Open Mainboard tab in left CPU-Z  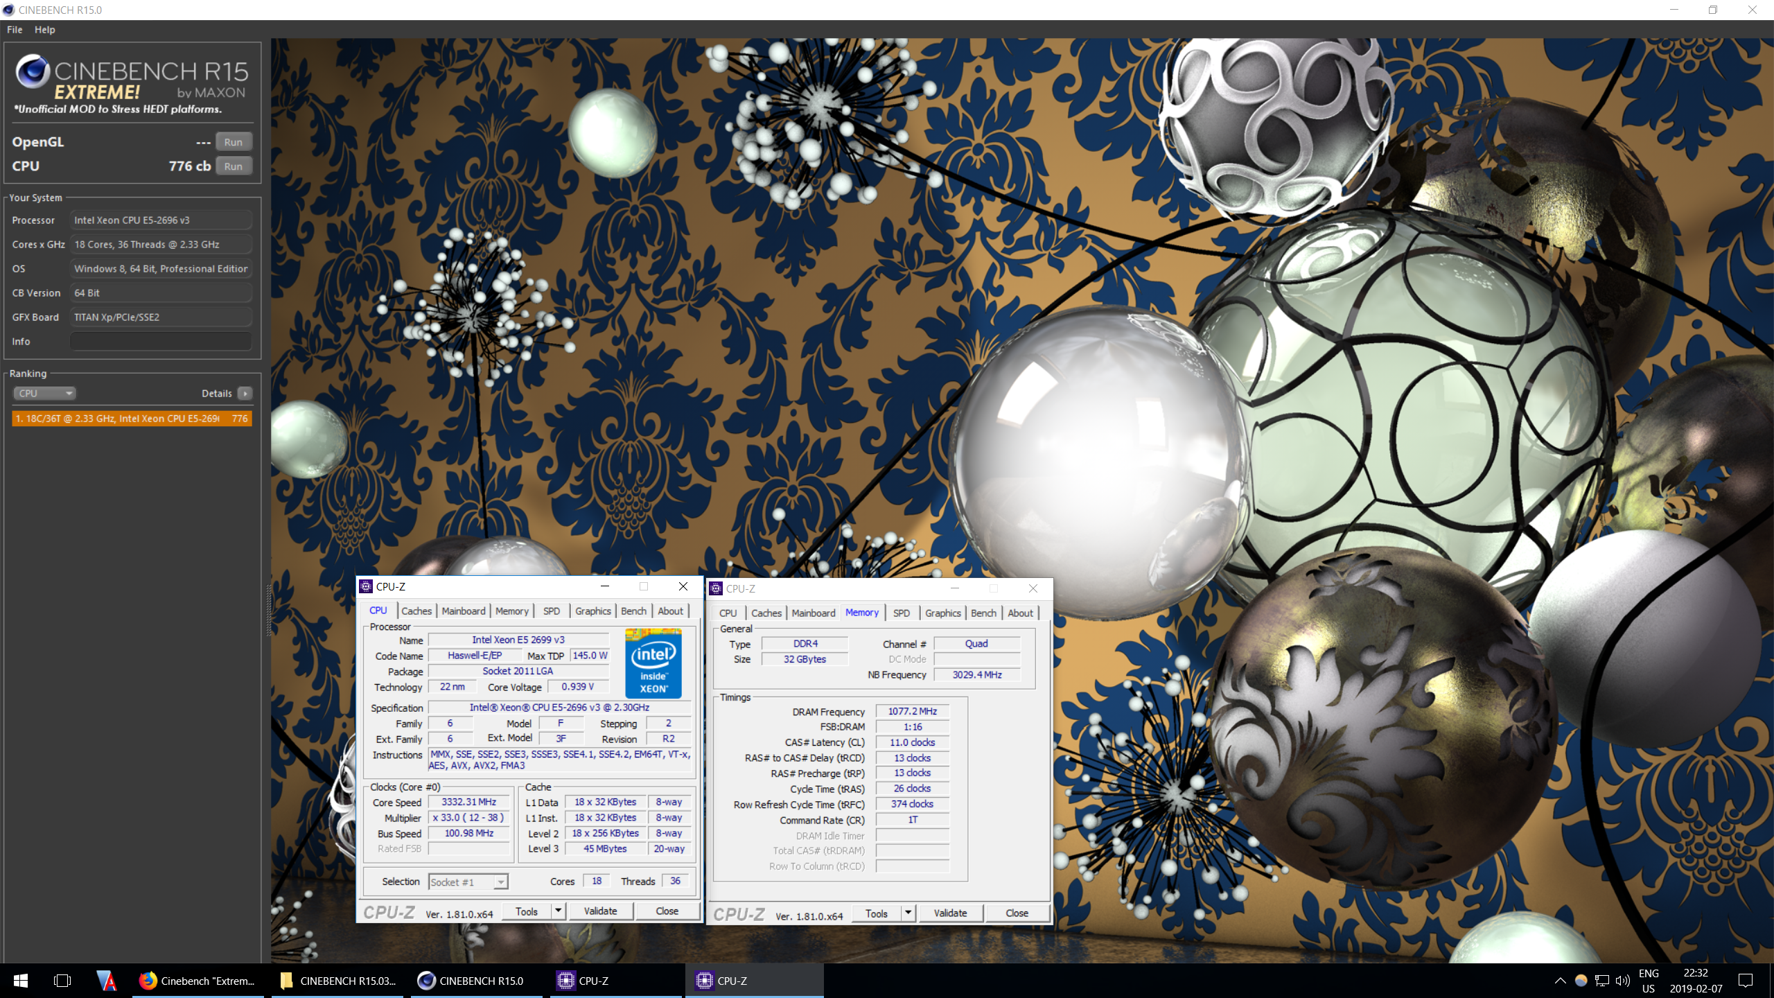(x=464, y=611)
